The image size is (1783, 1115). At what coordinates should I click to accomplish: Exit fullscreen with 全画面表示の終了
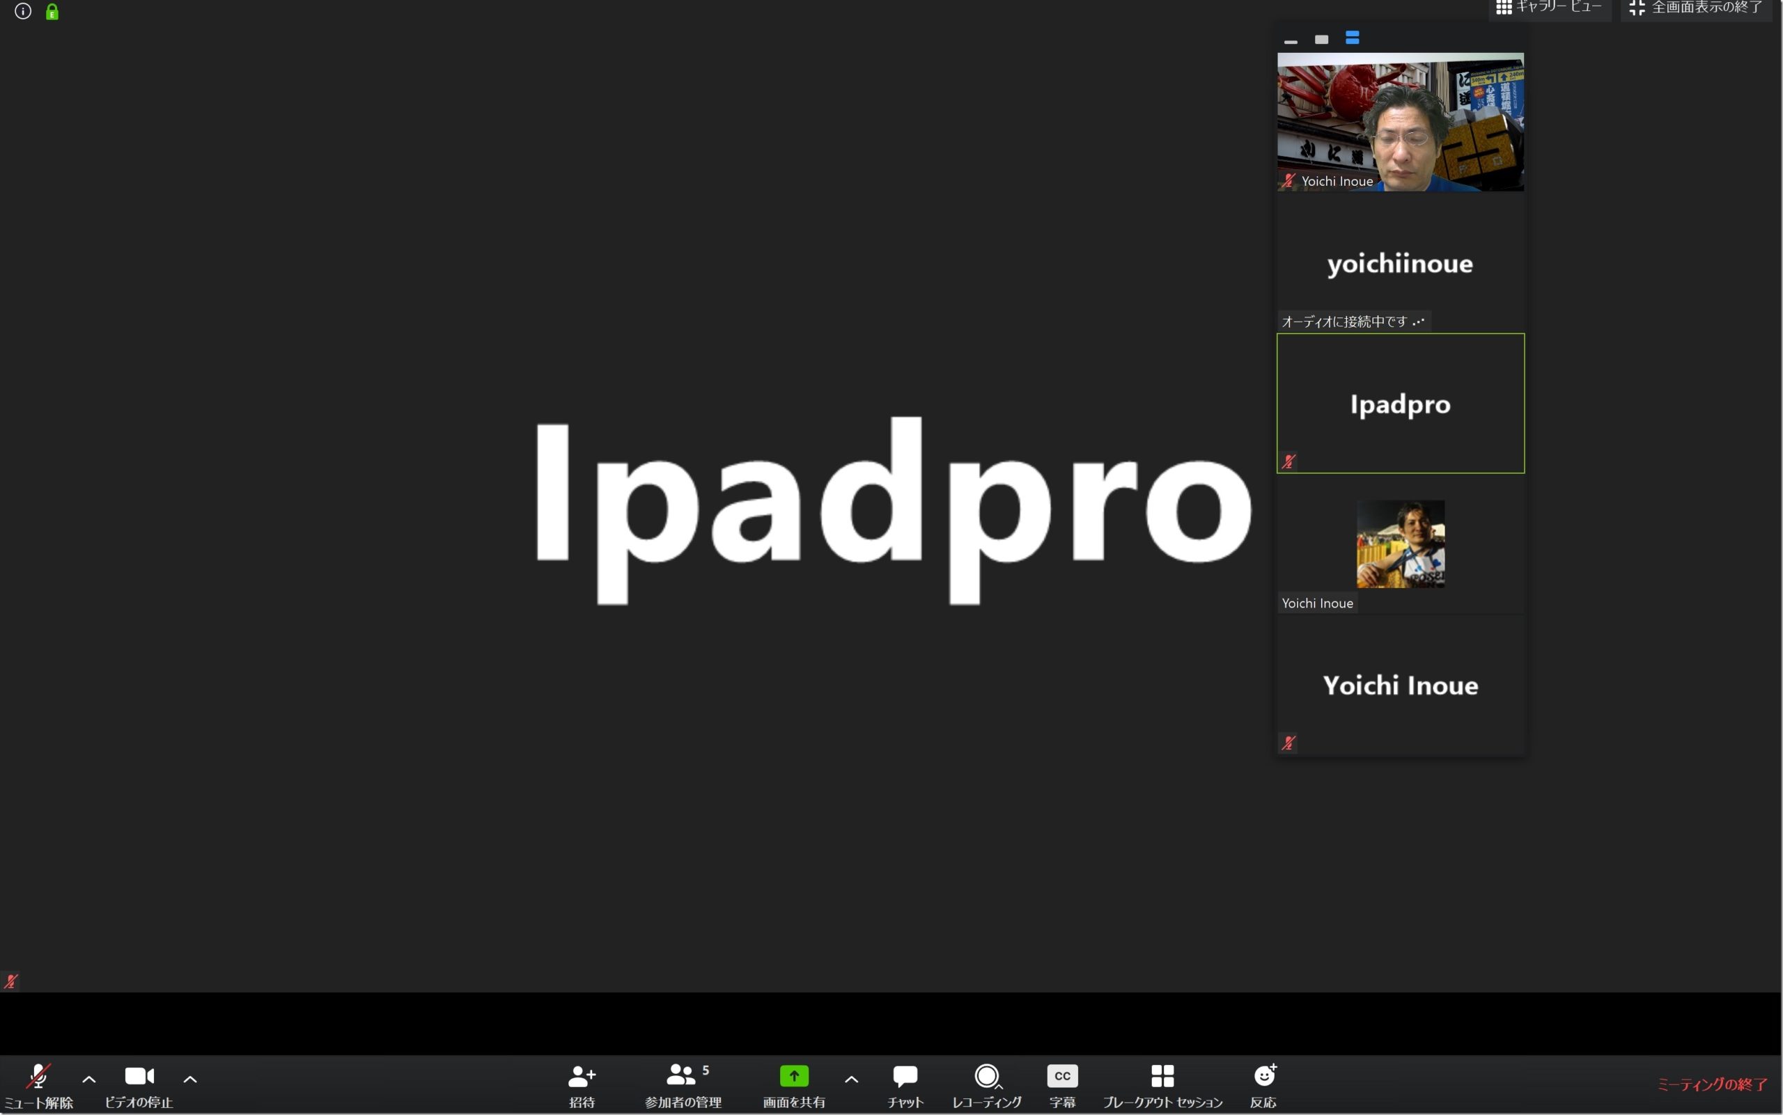coord(1696,8)
